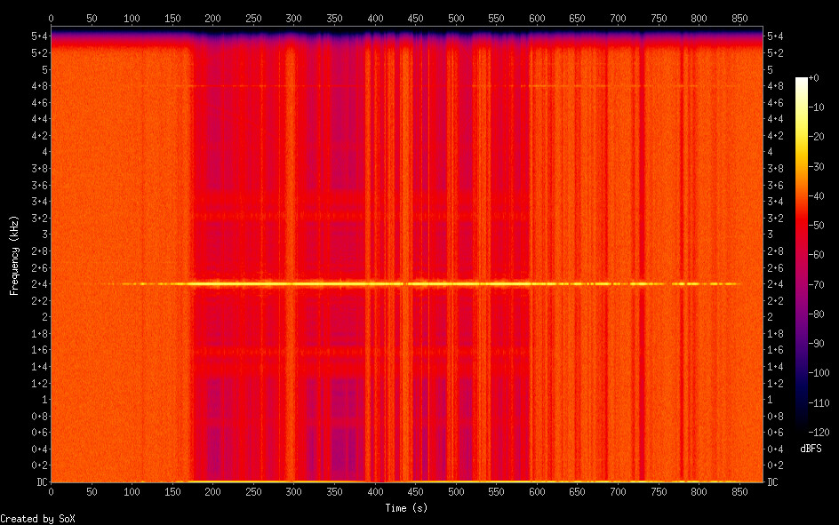Click the DC label on the right frequency axis
839x525 pixels.
(x=772, y=481)
